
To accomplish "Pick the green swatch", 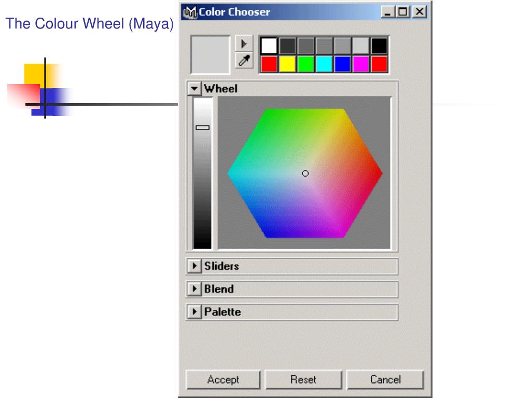I will tap(306, 64).
